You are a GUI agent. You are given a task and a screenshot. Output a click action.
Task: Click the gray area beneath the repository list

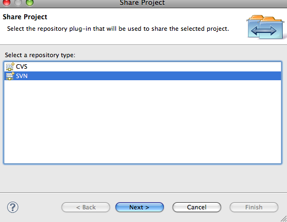click(x=142, y=178)
